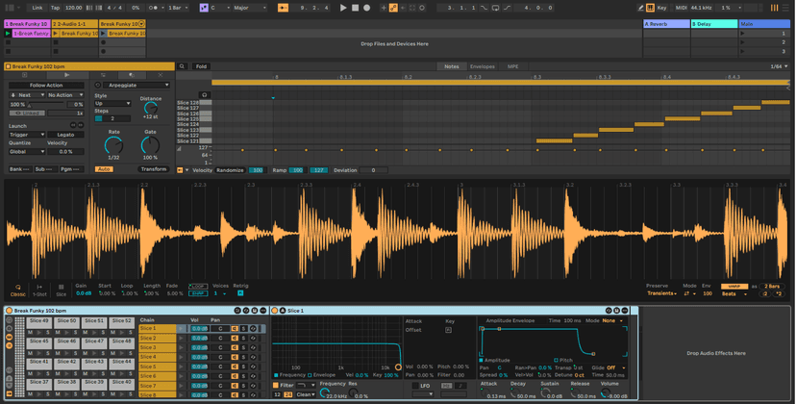Open the pencil Draw Mode icon
The width and height of the screenshot is (796, 404).
(x=641, y=8)
